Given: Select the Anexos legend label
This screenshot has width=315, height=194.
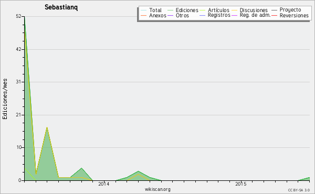Looking at the screenshot, I should click(157, 15).
